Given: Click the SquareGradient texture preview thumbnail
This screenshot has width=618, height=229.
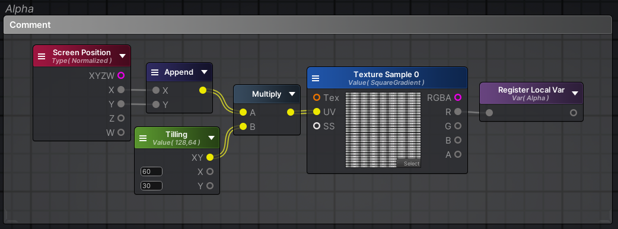Looking at the screenshot, I should (383, 130).
